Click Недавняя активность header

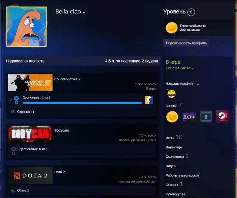pos(25,61)
